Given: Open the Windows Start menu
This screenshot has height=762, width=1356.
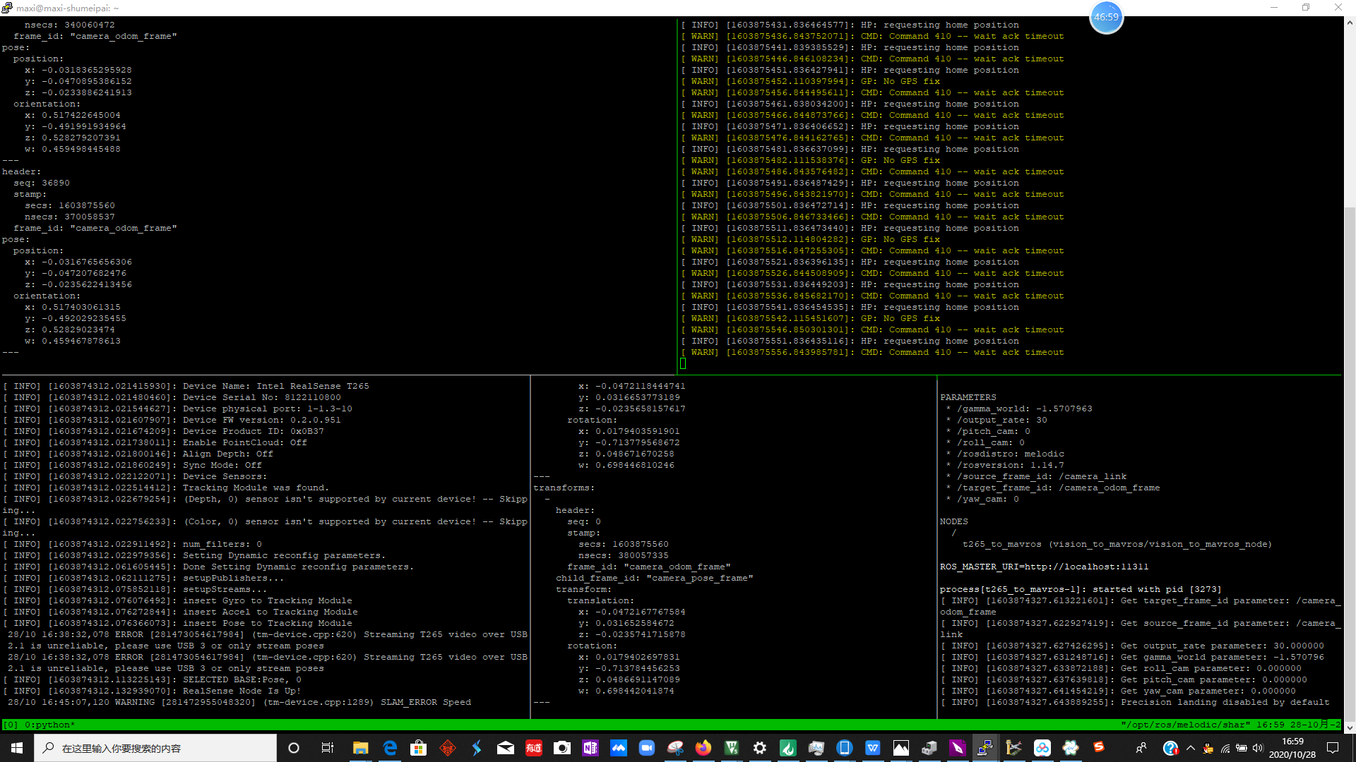Looking at the screenshot, I should [17, 748].
